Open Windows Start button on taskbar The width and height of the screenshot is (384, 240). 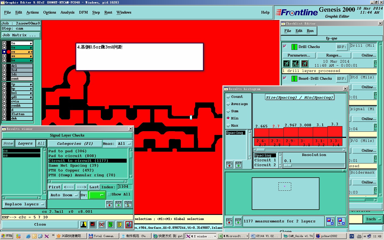pyautogui.click(x=7, y=236)
